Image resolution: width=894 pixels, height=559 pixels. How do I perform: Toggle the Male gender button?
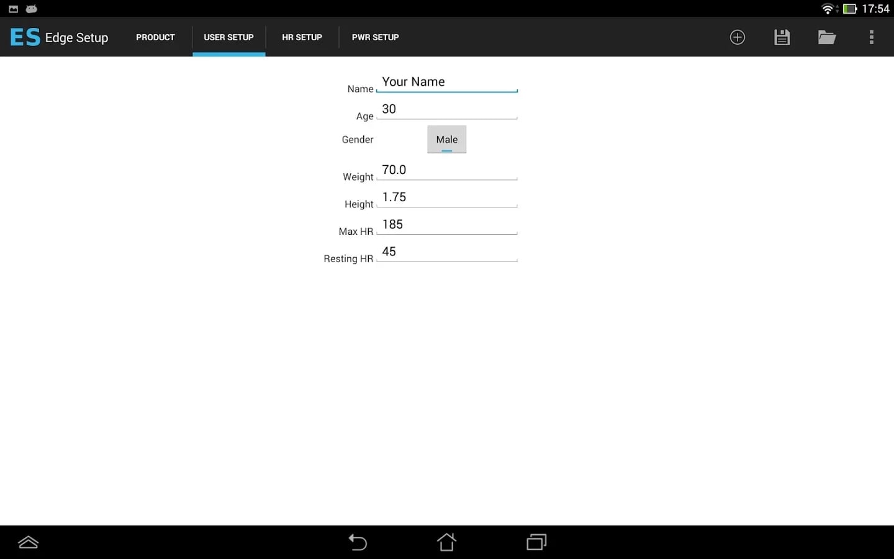click(447, 139)
